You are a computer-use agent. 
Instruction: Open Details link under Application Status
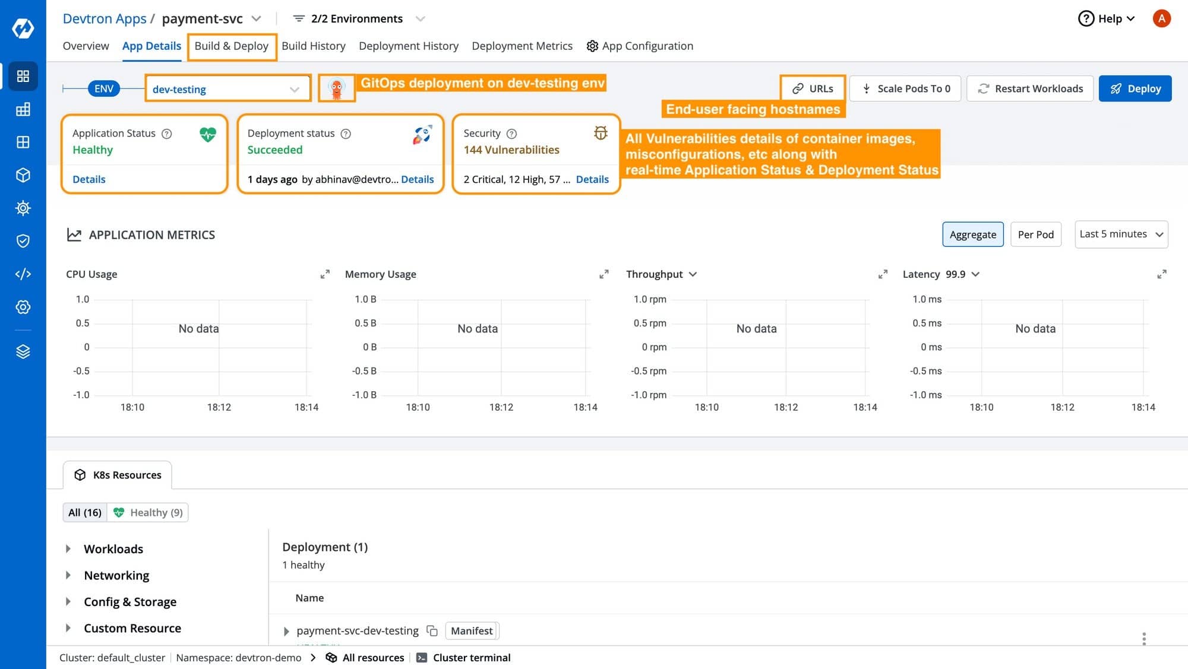point(89,179)
